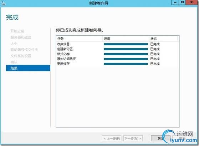Screen dimensions: 199x146
Task: Click the 下一步(N) button
Action: click(133, 139)
